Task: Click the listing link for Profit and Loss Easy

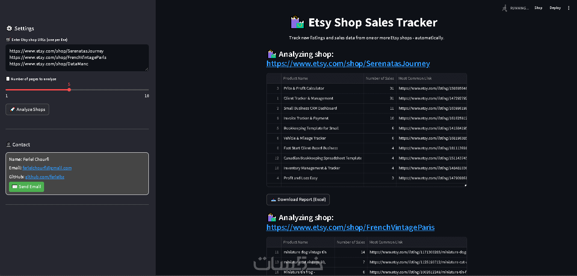Action: click(432, 178)
